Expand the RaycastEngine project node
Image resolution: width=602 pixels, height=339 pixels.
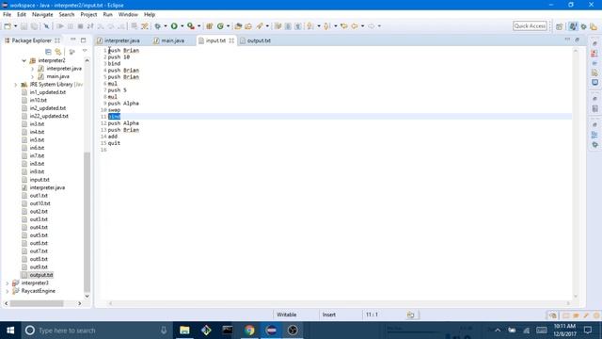pyautogui.click(x=7, y=291)
